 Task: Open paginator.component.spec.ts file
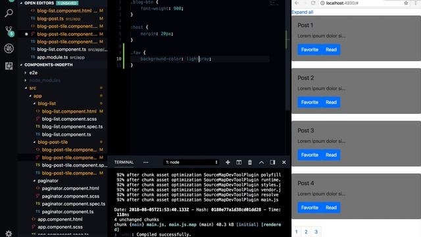tap(74, 203)
